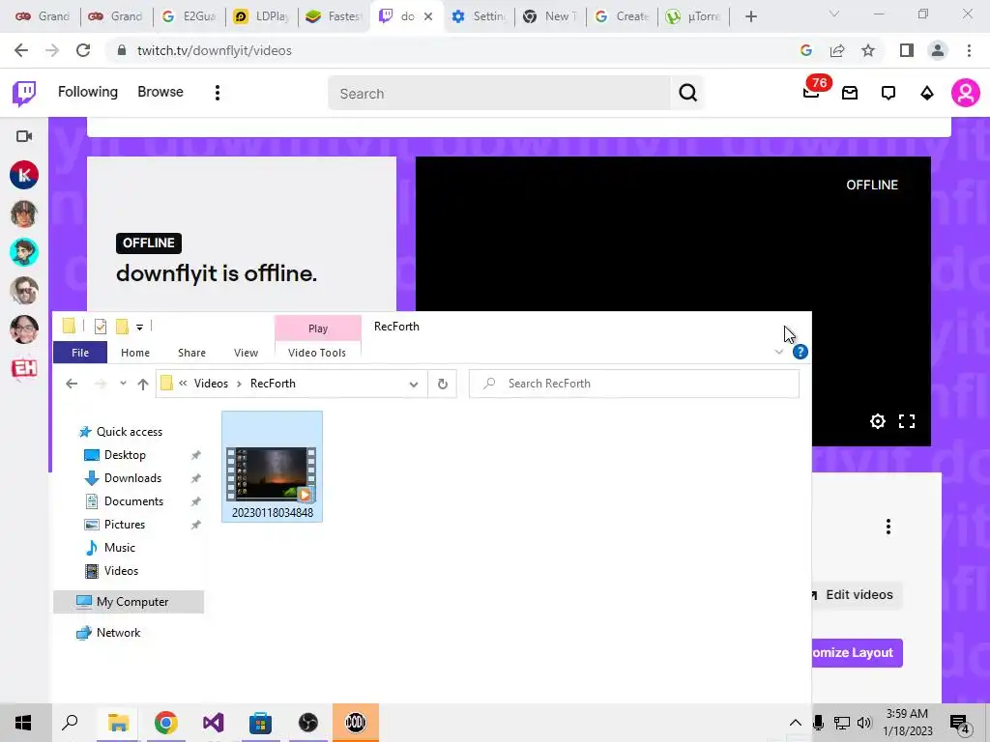Open the Twitch user avatar menu
The height and width of the screenshot is (742, 990).
coord(966,94)
